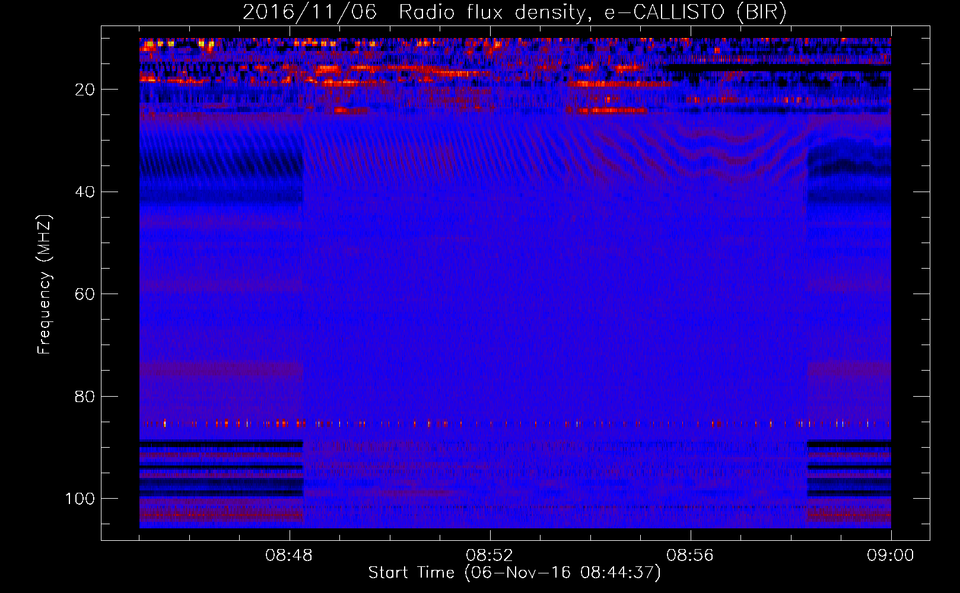Click the 08:56 time tick label
This screenshot has width=960, height=593.
[x=690, y=556]
